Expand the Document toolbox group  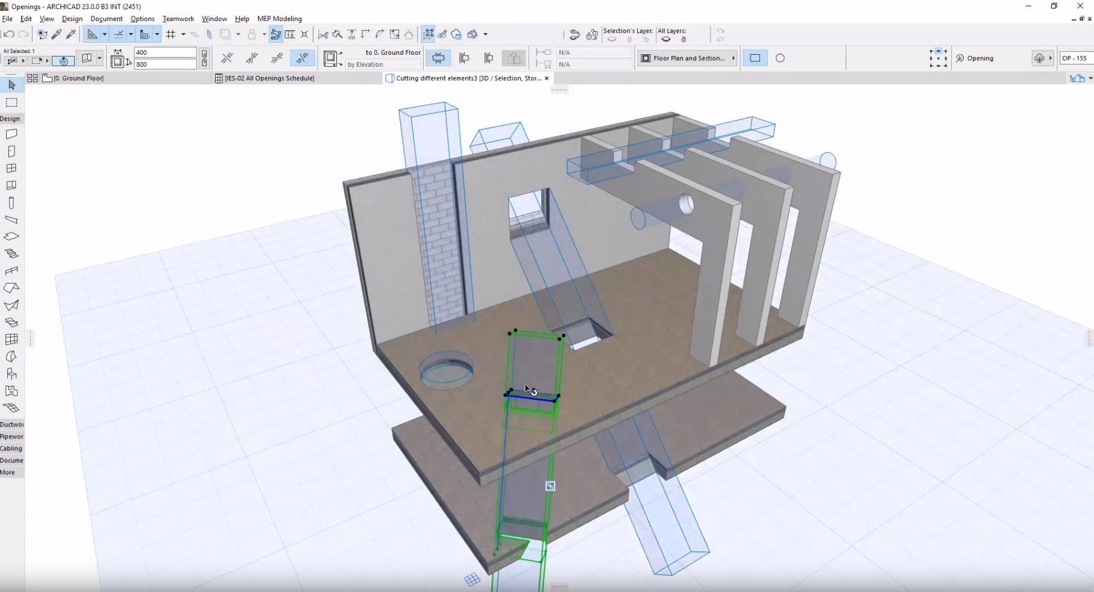pyautogui.click(x=11, y=460)
